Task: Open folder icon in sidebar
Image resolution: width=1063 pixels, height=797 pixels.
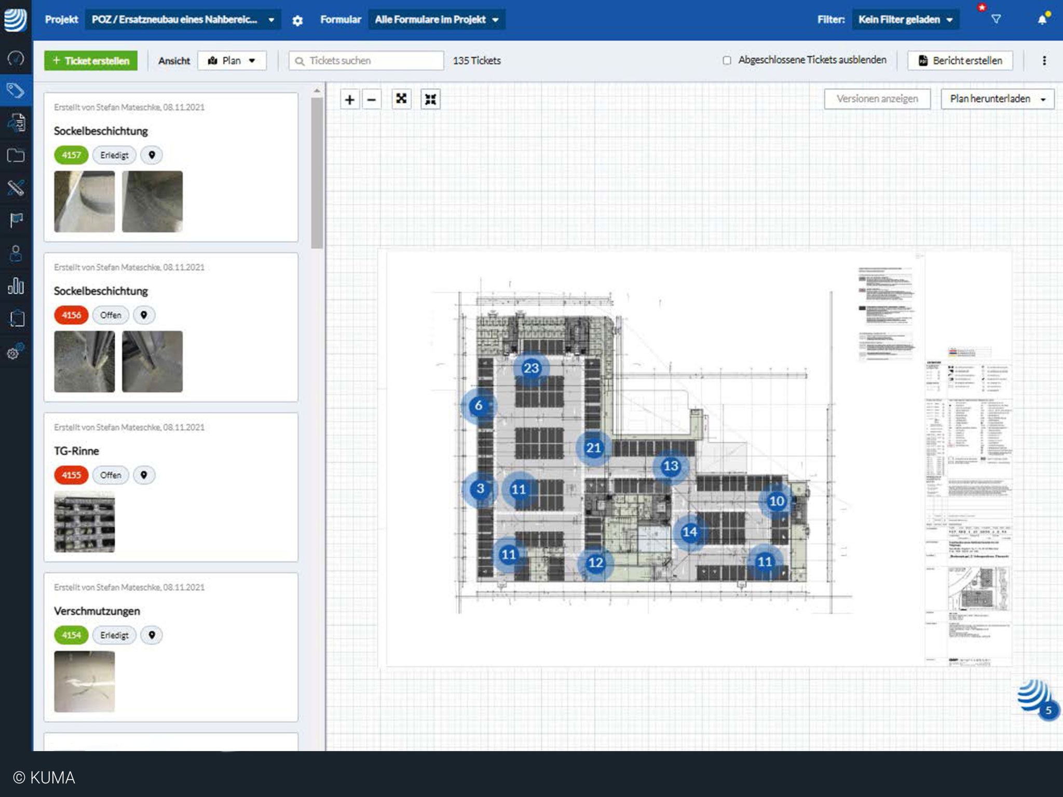Action: pos(16,155)
